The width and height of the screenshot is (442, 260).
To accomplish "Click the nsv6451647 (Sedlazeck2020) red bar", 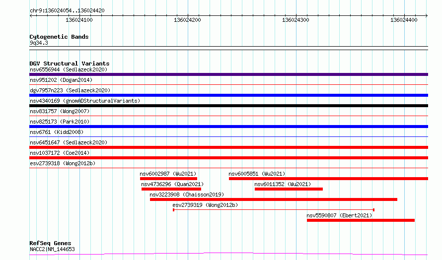I will [228, 147].
